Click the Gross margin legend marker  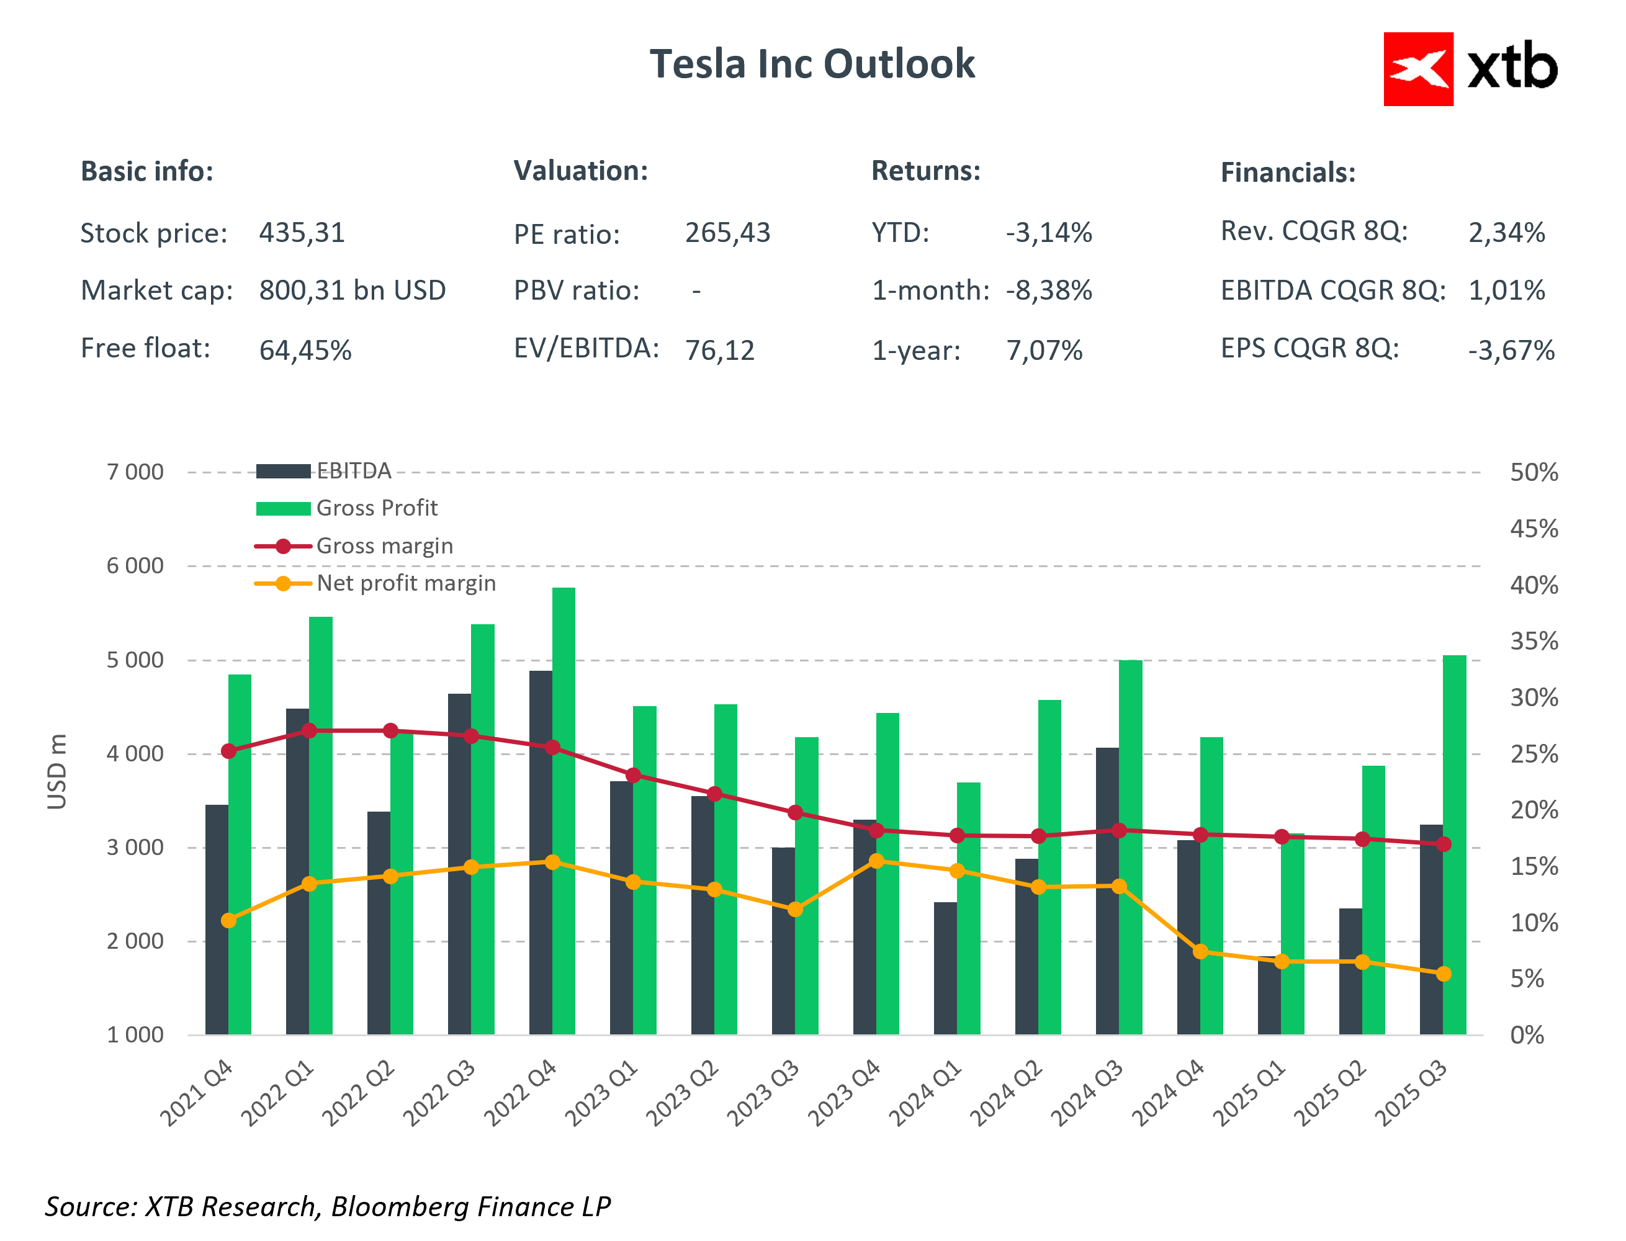(x=282, y=547)
